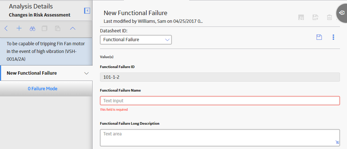
Task: Click into the Functional Failure Long Description area
Action: tap(220, 138)
